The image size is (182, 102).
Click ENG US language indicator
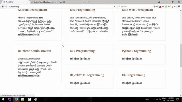(x=164, y=99)
